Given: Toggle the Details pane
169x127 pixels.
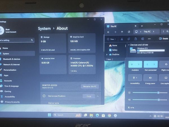Looking at the screenshot, I should (163, 39).
